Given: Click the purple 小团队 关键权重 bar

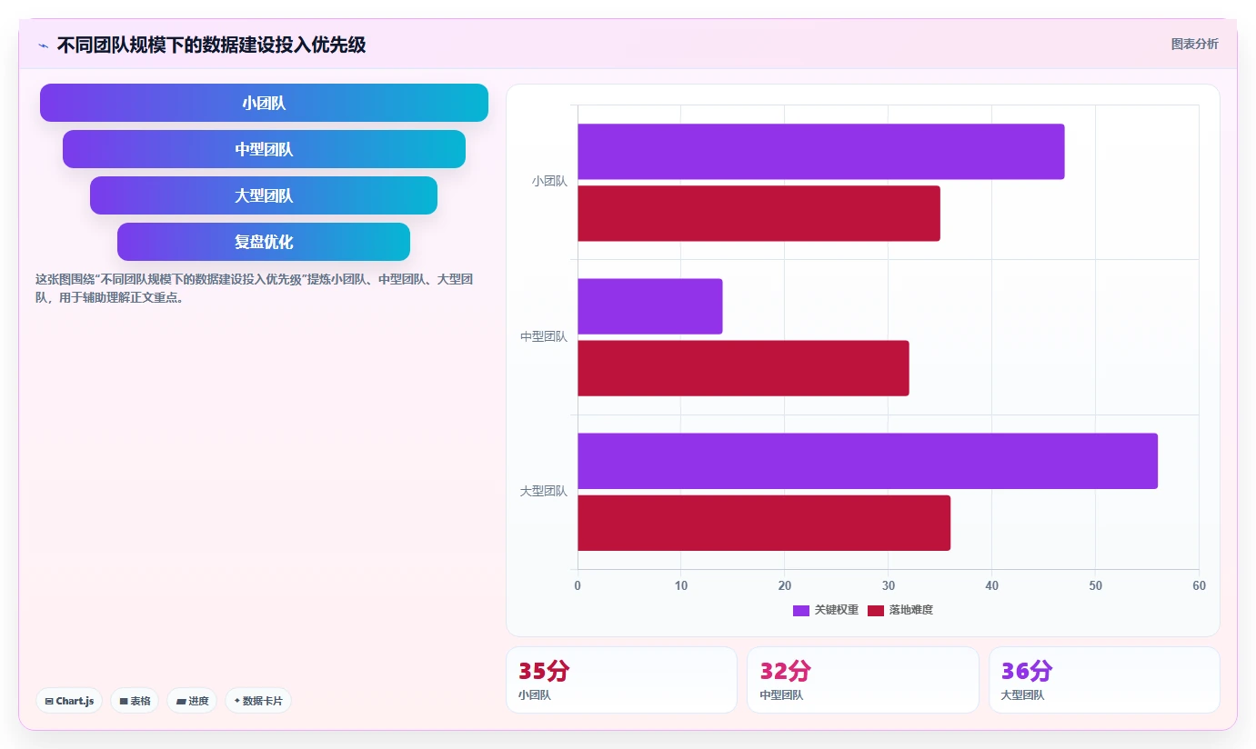Looking at the screenshot, I should 820,152.
